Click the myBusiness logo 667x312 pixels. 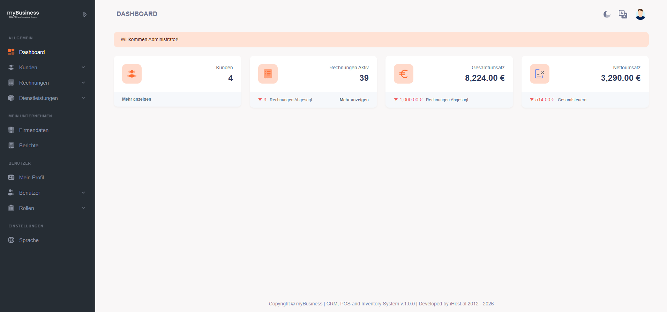pos(23,14)
